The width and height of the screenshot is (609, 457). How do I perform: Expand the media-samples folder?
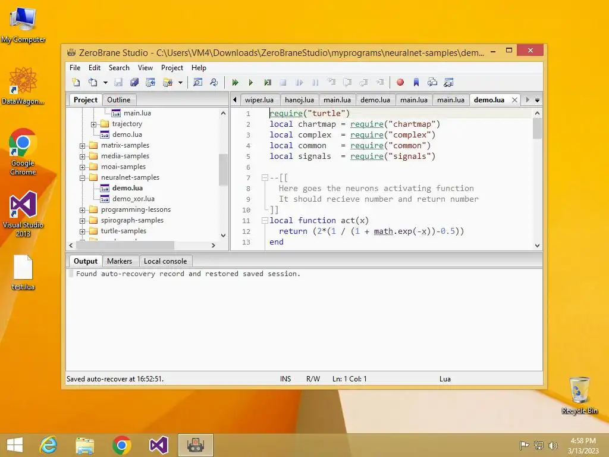(82, 156)
